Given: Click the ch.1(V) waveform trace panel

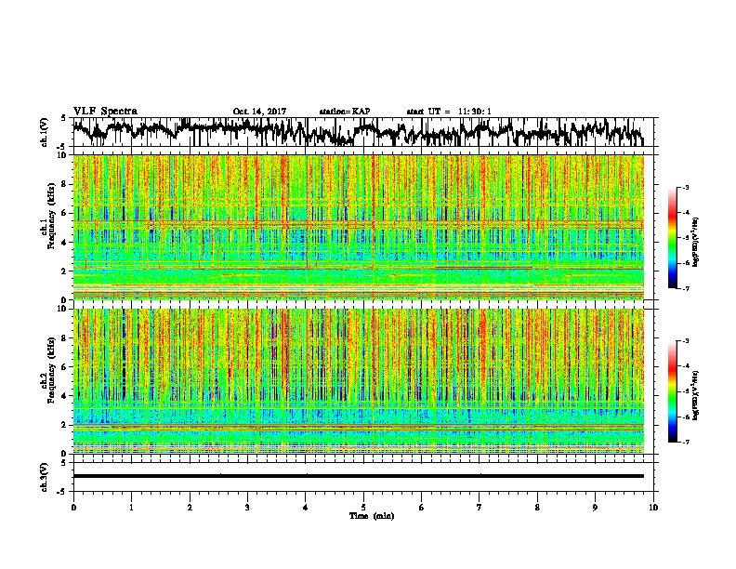Looking at the screenshot, I should coord(363,132).
